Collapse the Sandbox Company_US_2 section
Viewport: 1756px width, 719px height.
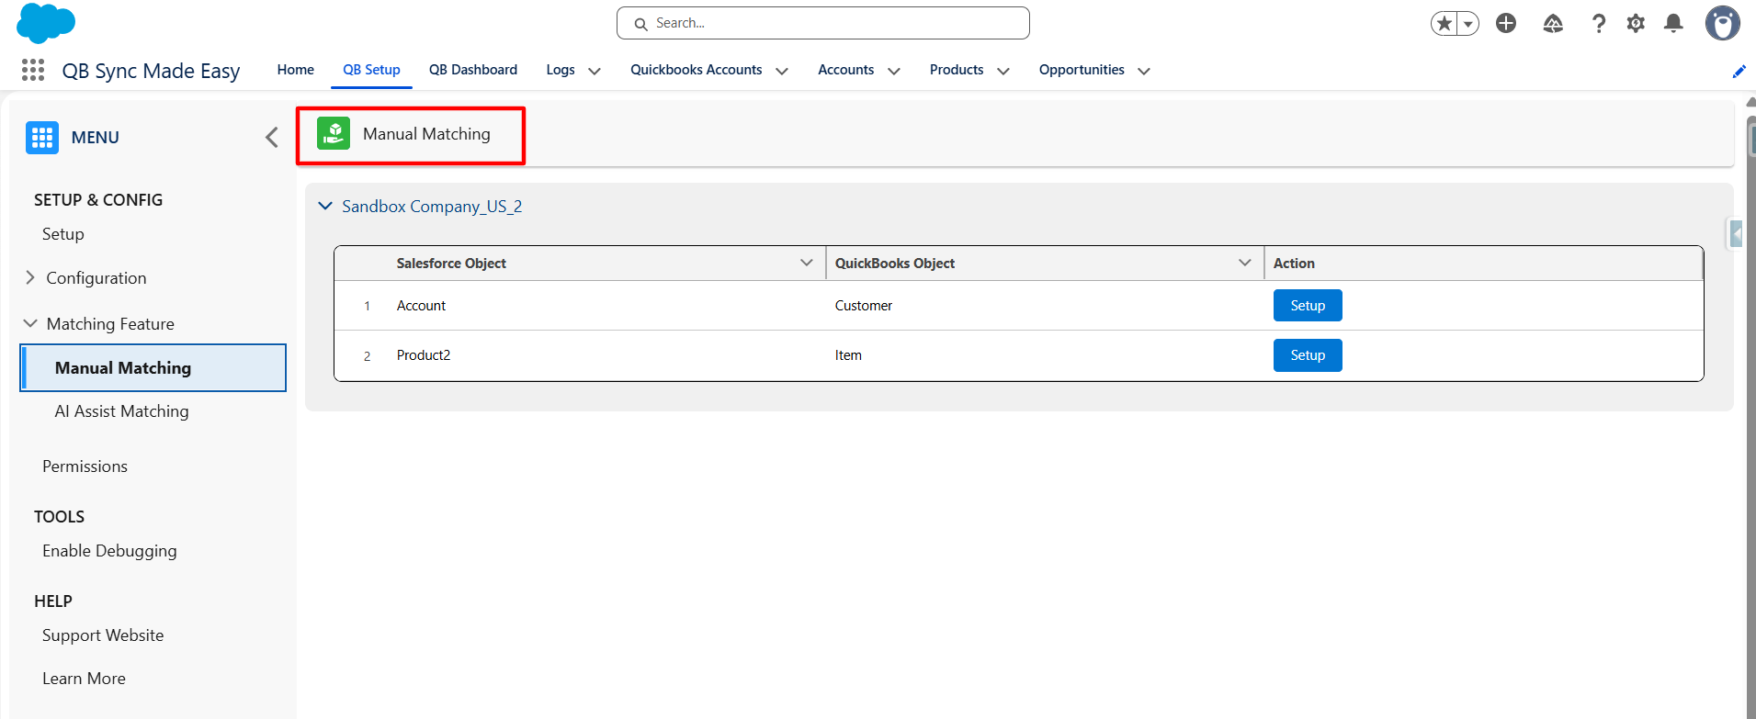pos(325,206)
